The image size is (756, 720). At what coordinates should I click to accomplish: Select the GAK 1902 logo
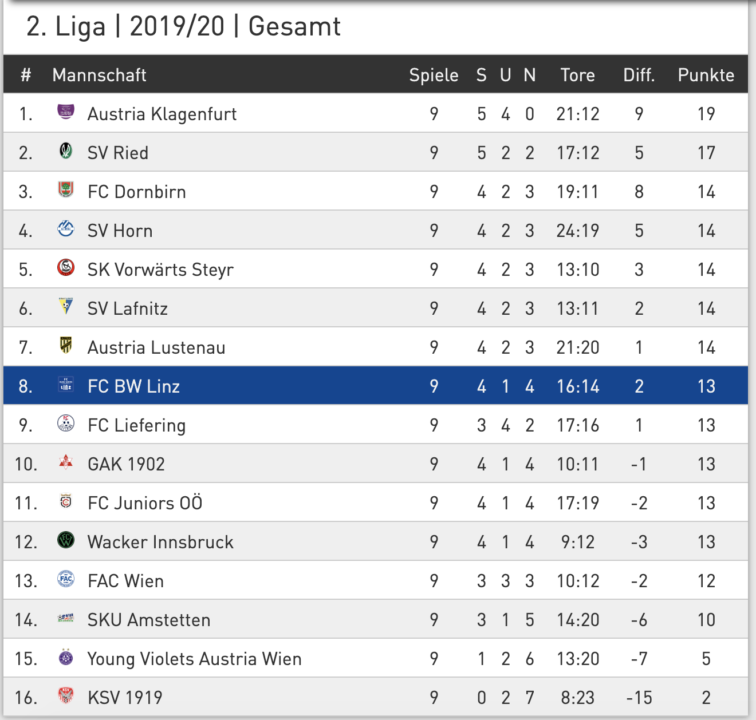point(66,461)
